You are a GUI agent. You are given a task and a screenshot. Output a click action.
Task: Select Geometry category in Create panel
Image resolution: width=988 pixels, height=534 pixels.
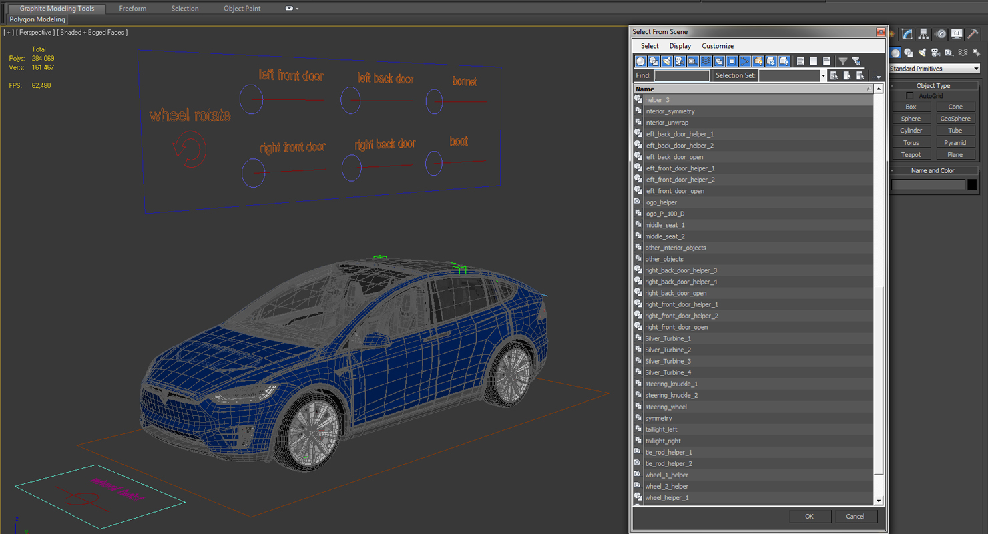pos(895,53)
